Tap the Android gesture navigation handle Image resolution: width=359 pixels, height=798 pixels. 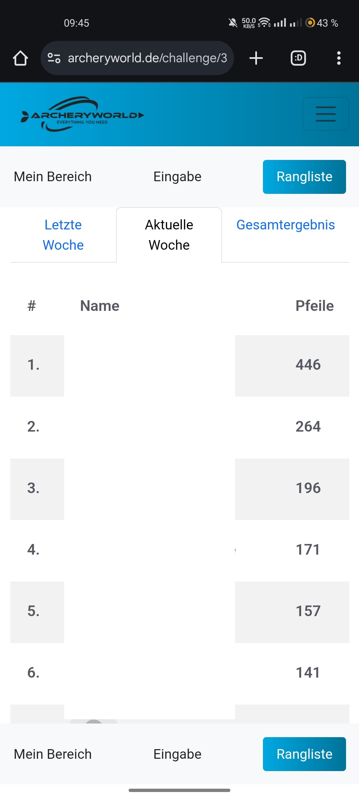pyautogui.click(x=179, y=790)
